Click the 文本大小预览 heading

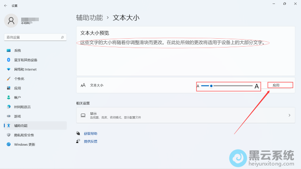click(94, 33)
